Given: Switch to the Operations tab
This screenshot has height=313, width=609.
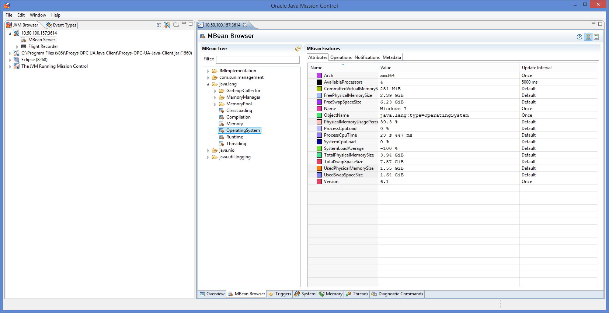Looking at the screenshot, I should click(341, 57).
